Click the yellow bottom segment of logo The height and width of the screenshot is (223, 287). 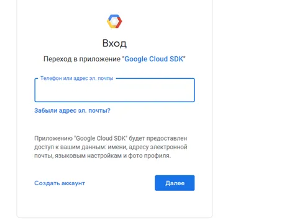111,24
